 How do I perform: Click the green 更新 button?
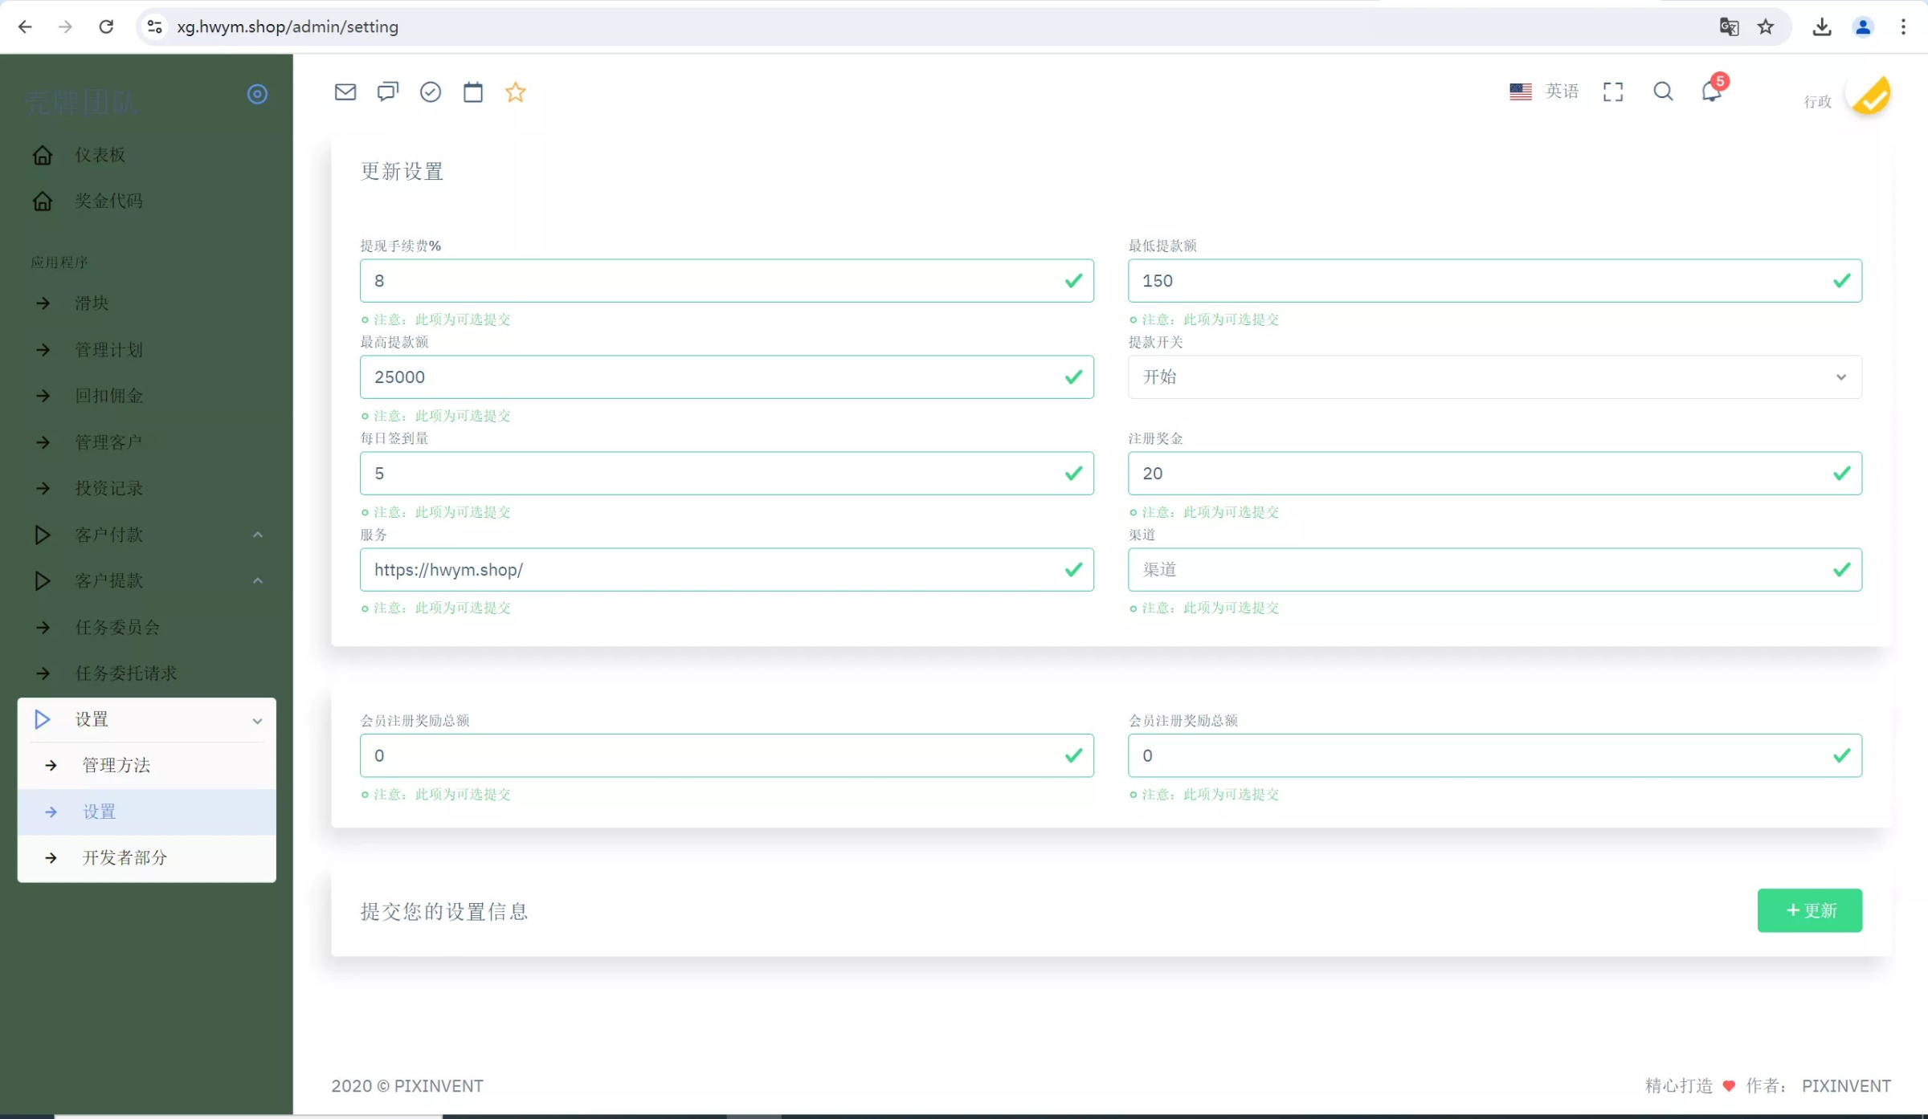pos(1809,910)
